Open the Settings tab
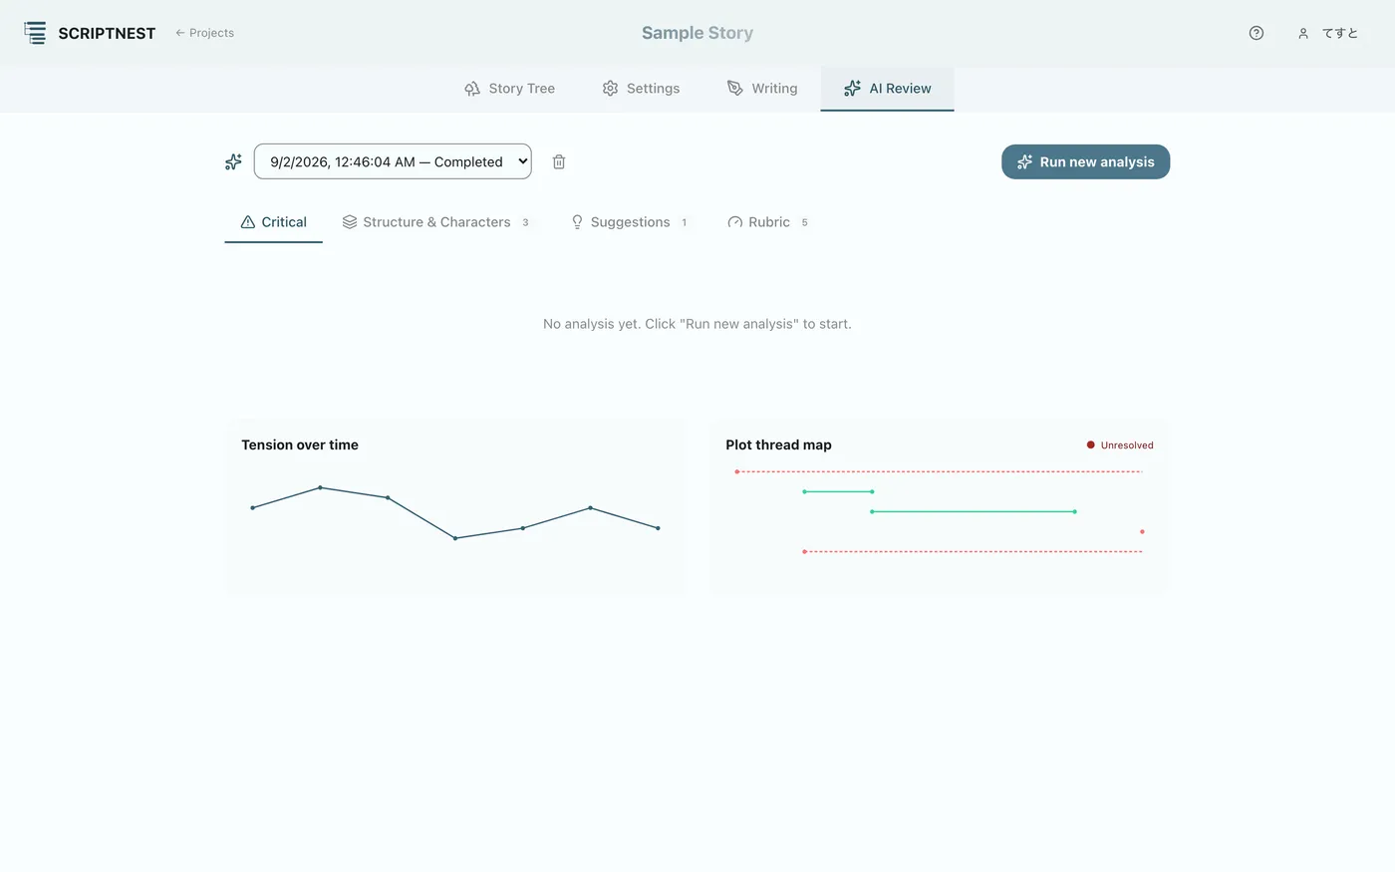1395x872 pixels. [x=641, y=89]
